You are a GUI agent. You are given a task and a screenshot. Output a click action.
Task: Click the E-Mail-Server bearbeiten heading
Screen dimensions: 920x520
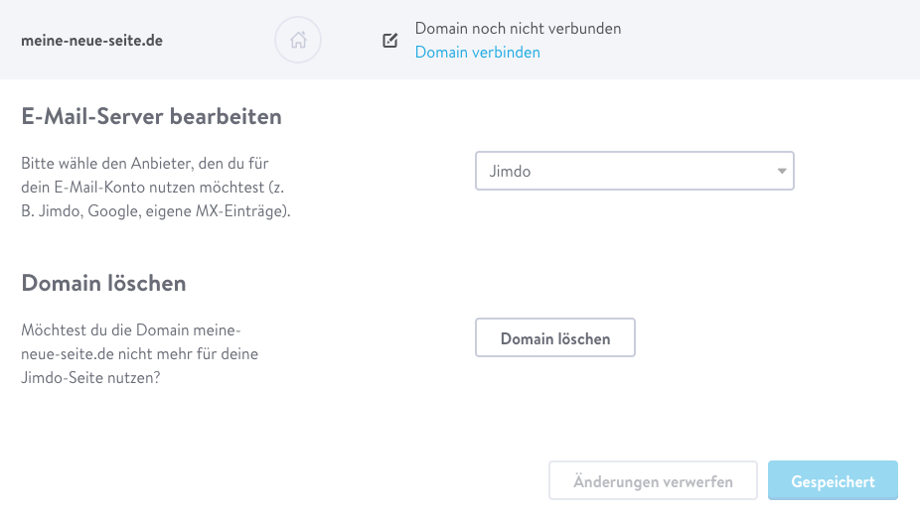(151, 116)
